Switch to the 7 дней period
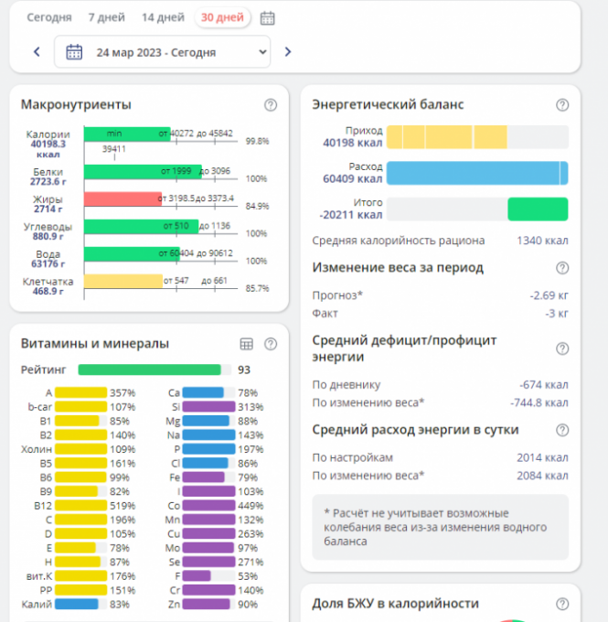The image size is (608, 622). pyautogui.click(x=105, y=17)
